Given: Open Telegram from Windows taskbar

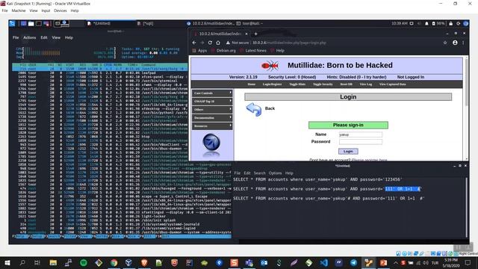Looking at the screenshot, I should pyautogui.click(x=353, y=262).
